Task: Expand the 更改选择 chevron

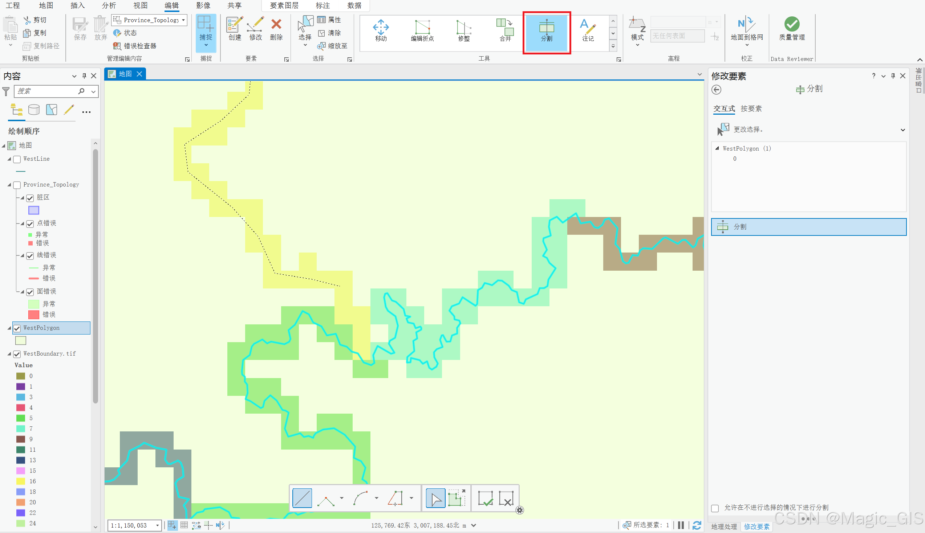Action: pyautogui.click(x=902, y=130)
